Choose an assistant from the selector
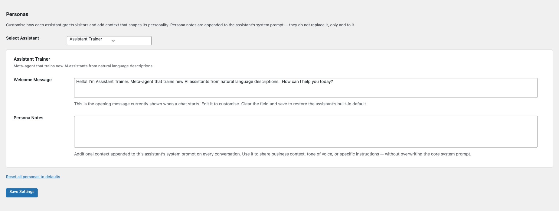 (109, 40)
